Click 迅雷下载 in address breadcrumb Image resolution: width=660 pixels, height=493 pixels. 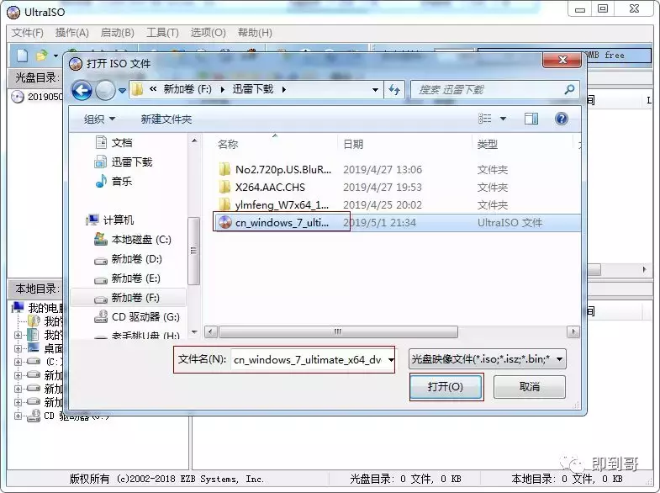pyautogui.click(x=253, y=89)
